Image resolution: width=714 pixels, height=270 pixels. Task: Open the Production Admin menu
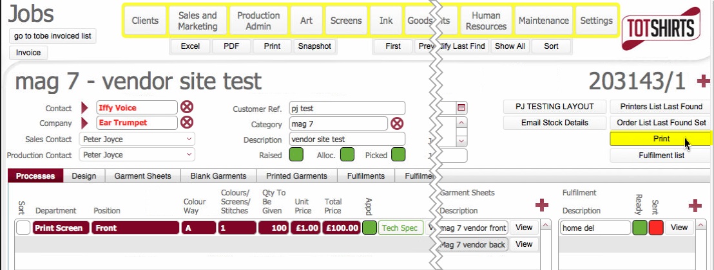coord(258,21)
